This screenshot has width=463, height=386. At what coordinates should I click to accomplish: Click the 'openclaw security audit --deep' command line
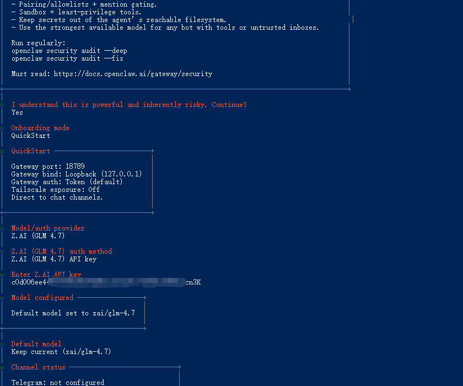coord(69,51)
